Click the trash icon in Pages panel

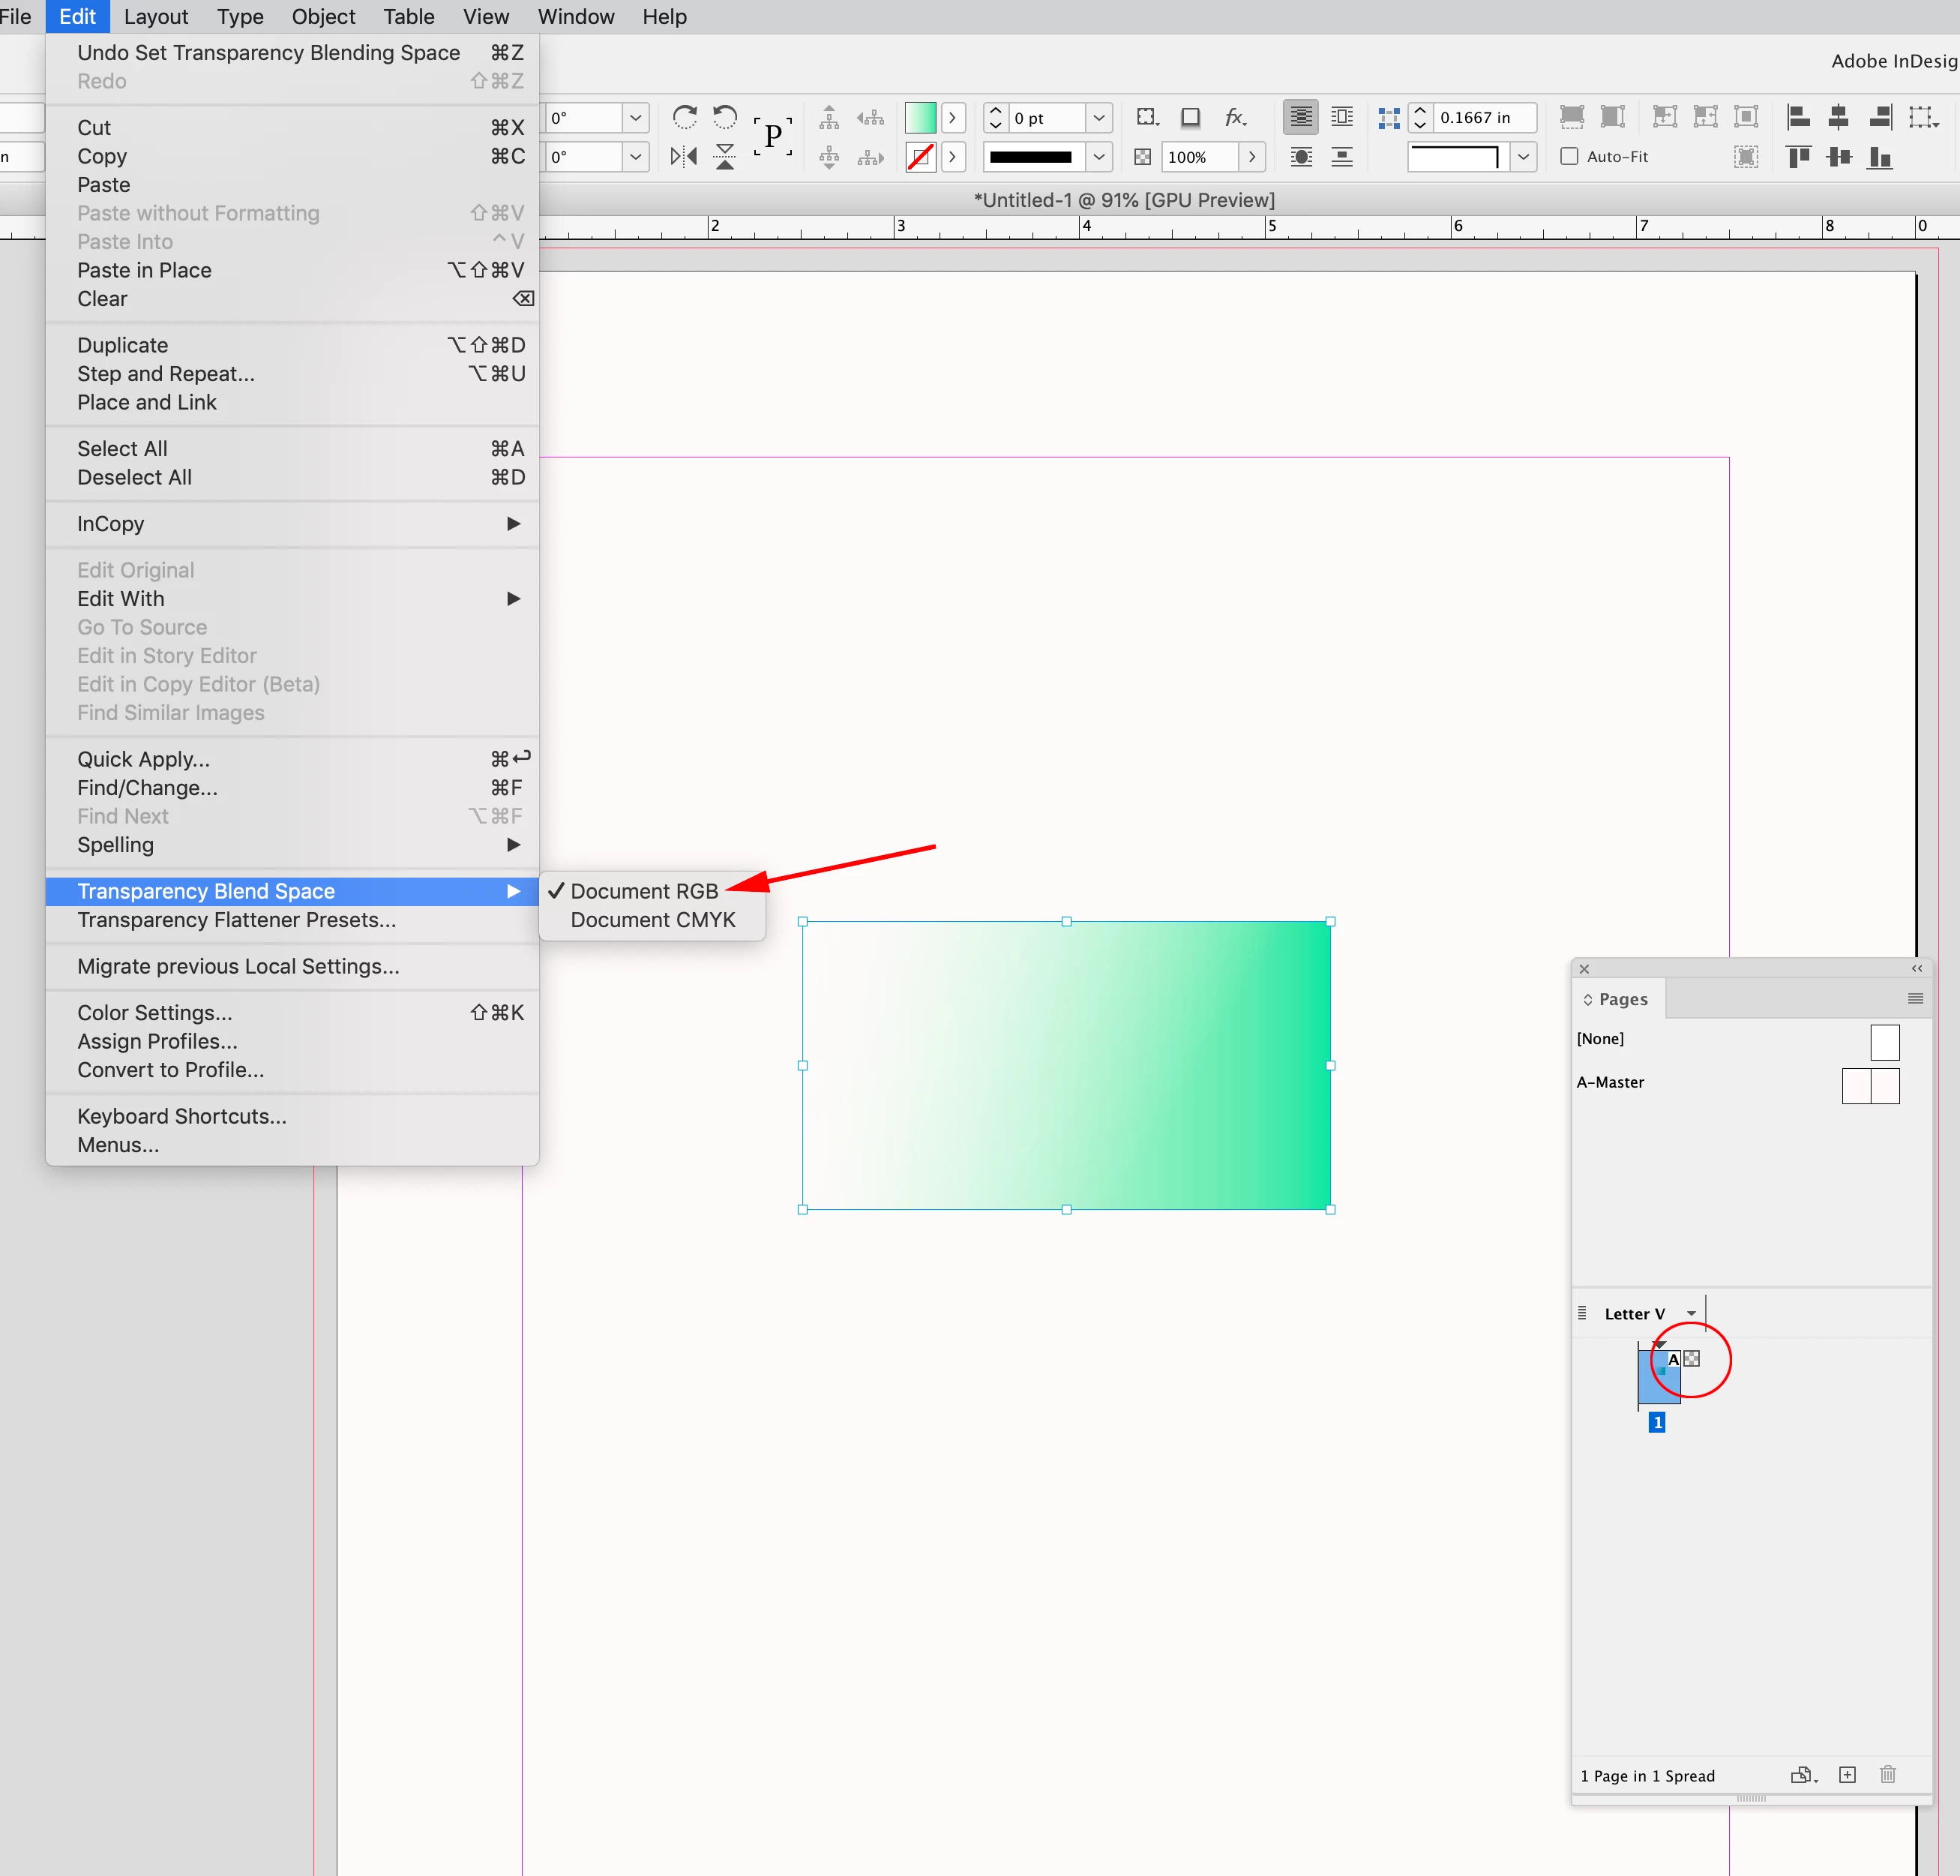click(1887, 1775)
